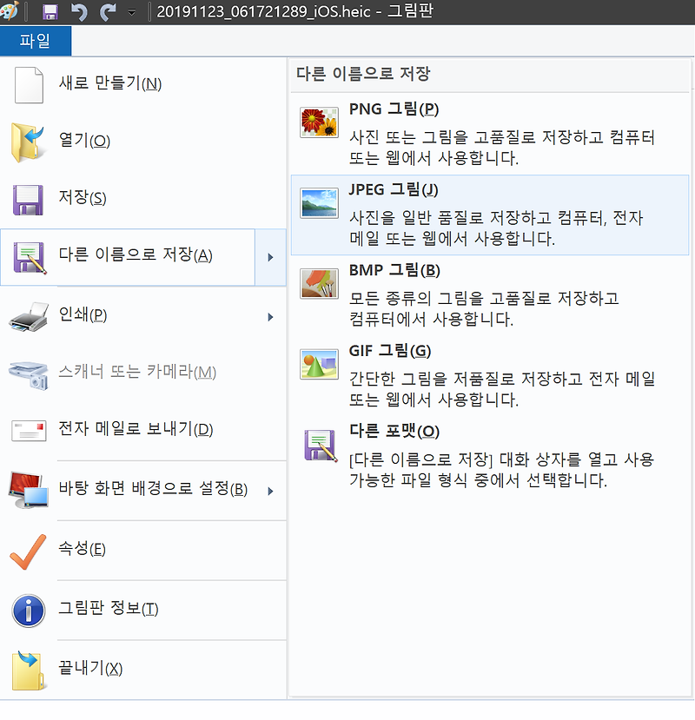Viewport: 695px width, 720px height.
Task: Open 속성(E) image properties
Action: (x=143, y=550)
